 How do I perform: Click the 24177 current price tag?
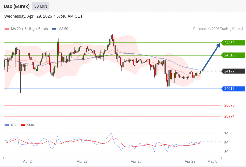(x=233, y=71)
